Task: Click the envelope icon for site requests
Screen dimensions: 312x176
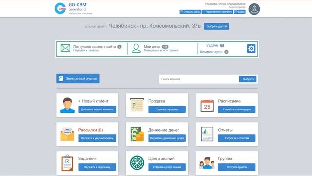Action: pyautogui.click(x=65, y=48)
